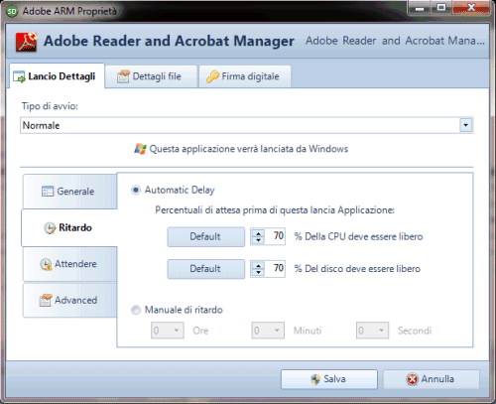Click the 'Tipo di avvio:' label
This screenshot has width=496, height=404.
[x=50, y=106]
